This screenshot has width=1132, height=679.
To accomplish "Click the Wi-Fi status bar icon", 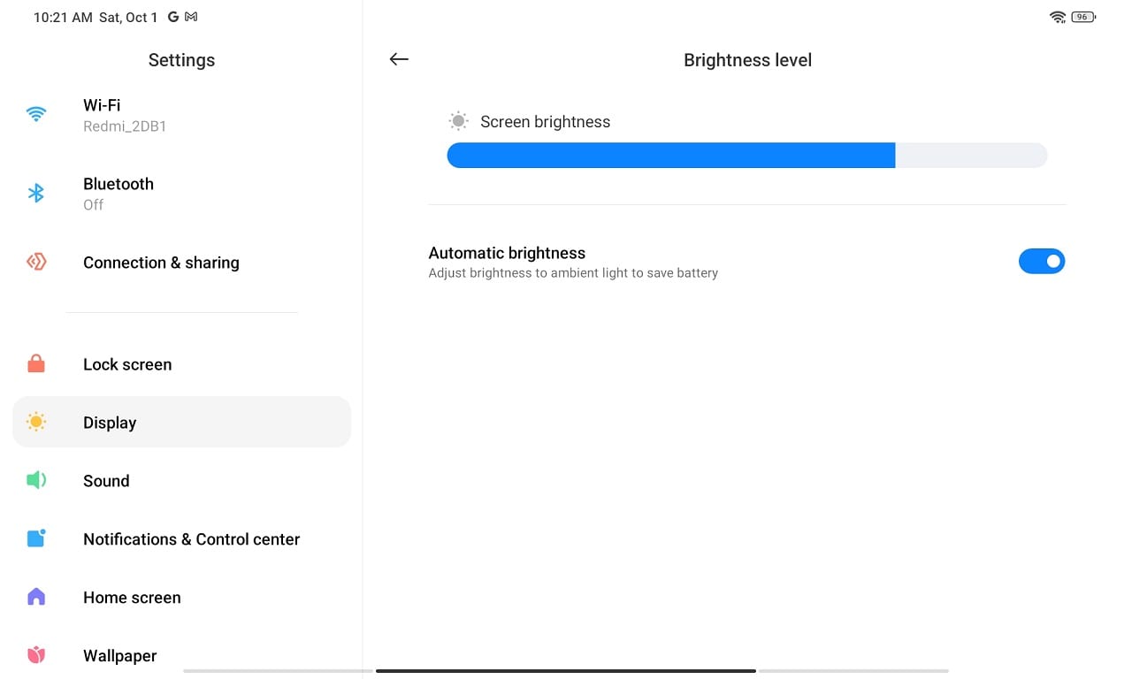I will coord(1058,16).
